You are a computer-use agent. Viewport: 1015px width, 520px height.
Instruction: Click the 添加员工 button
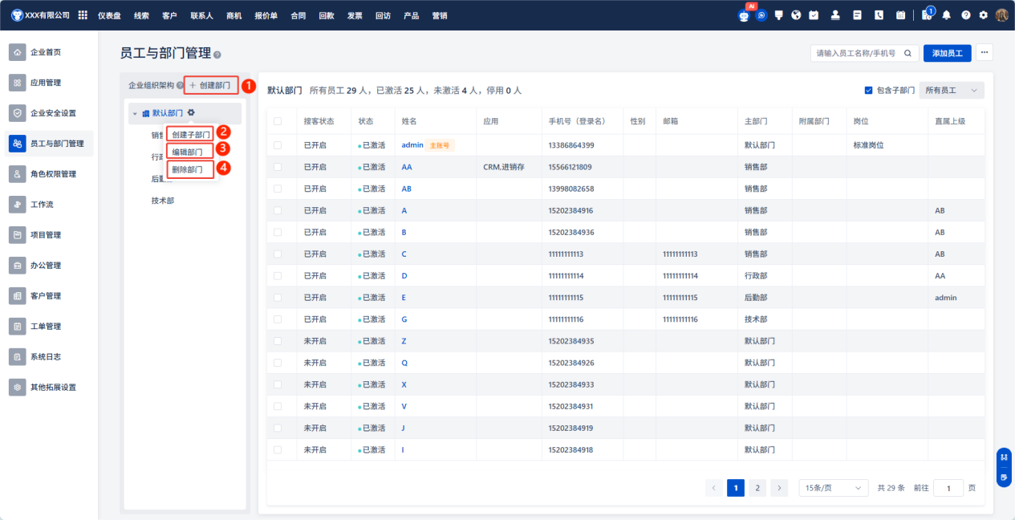948,54
